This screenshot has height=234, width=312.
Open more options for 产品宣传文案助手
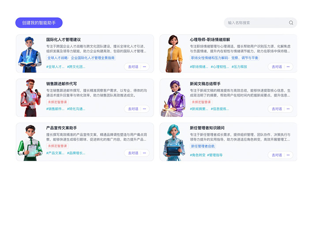pyautogui.click(x=144, y=153)
